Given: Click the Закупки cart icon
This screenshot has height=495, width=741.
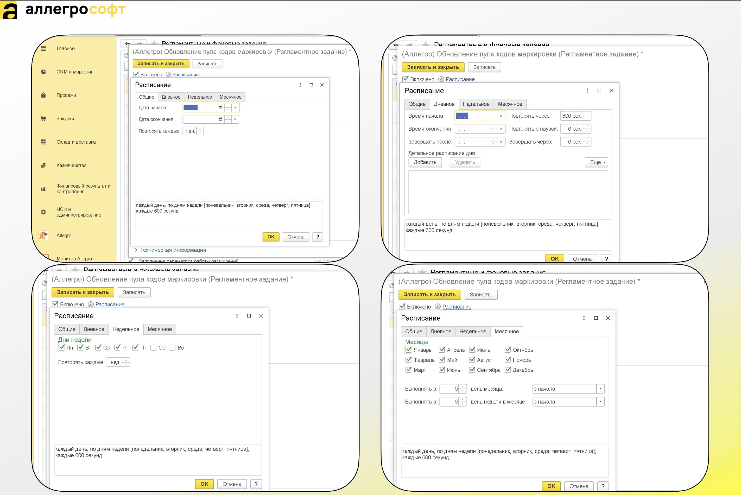Looking at the screenshot, I should tap(43, 118).
